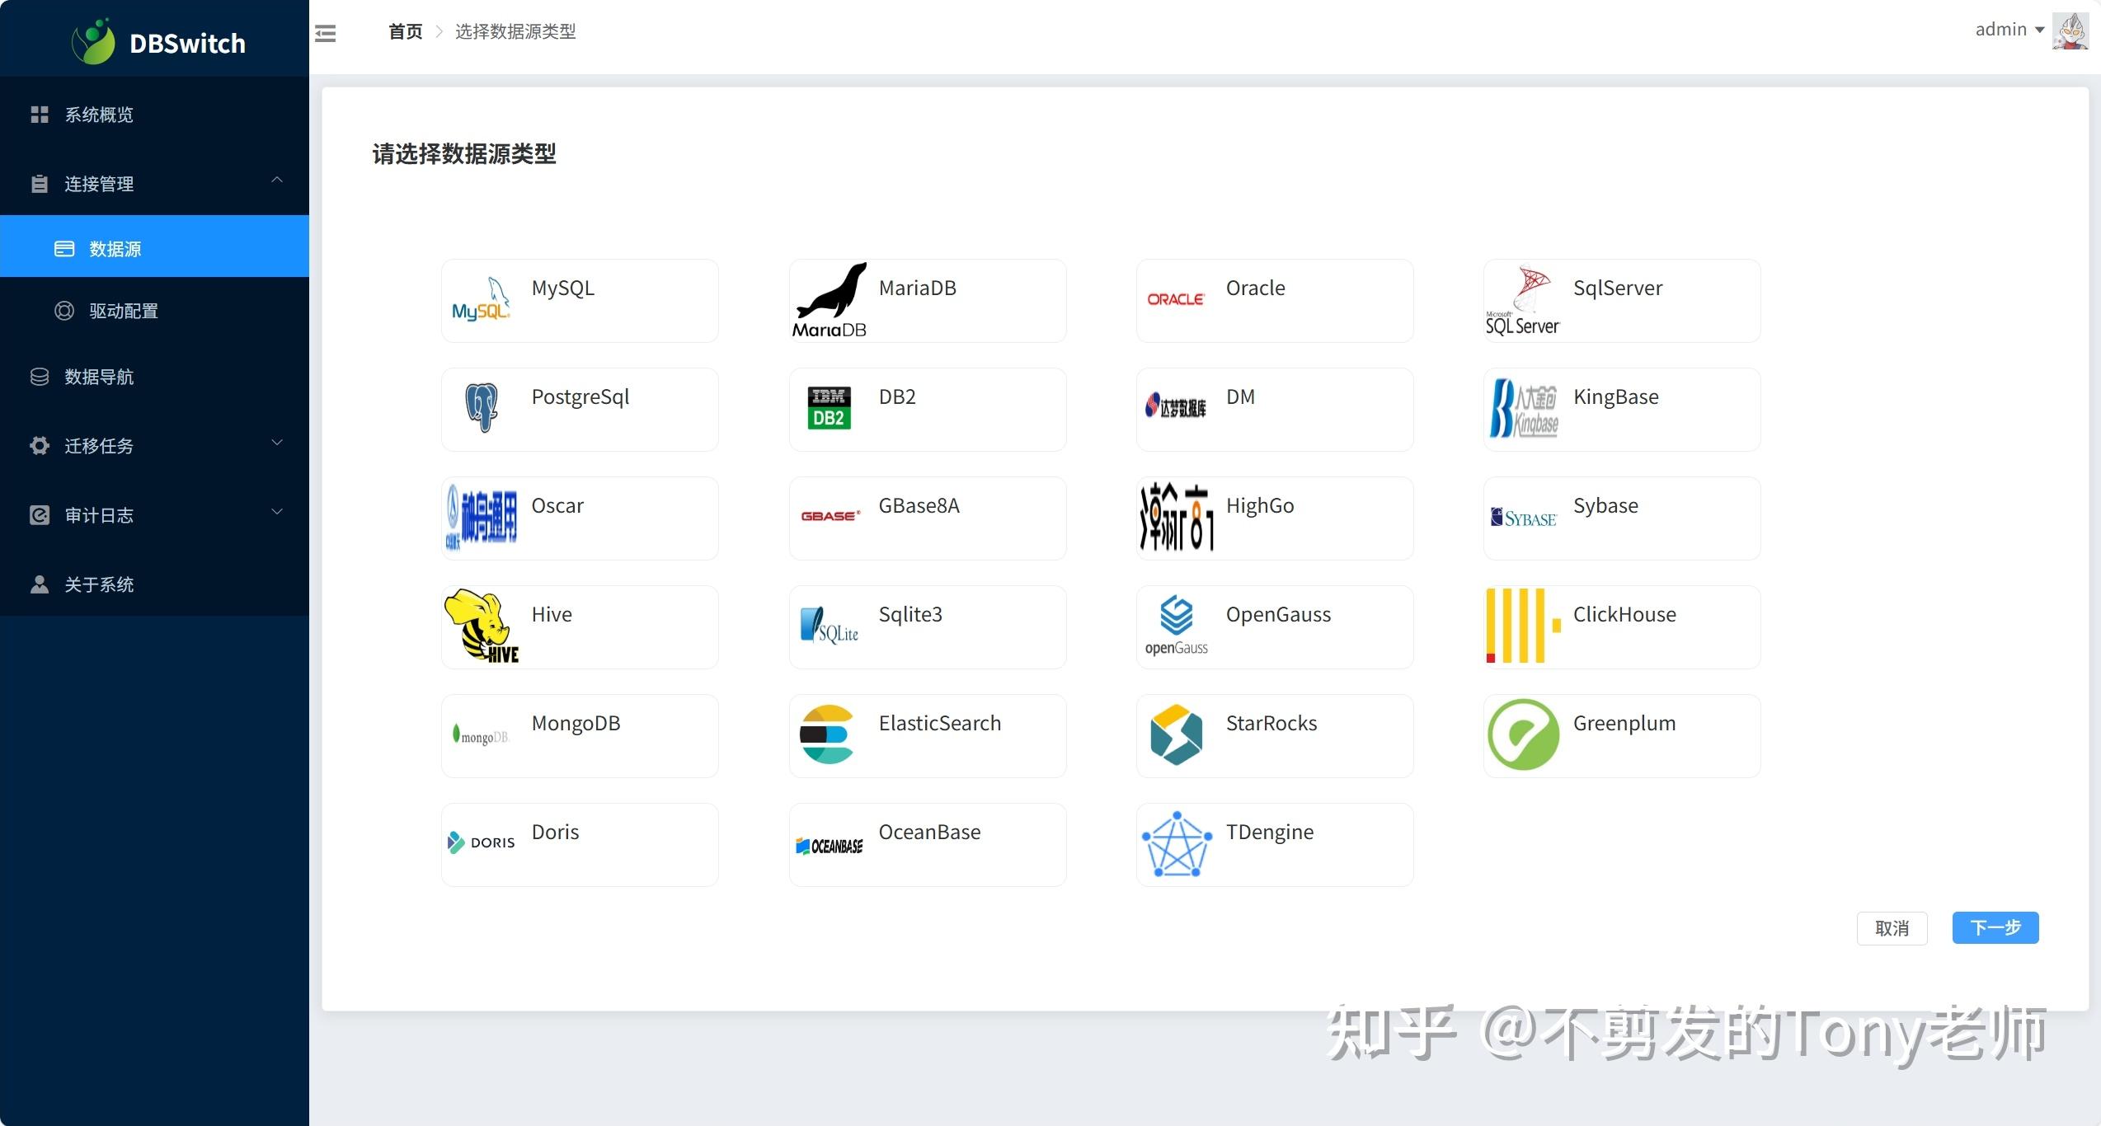Click the 下一步 button
This screenshot has width=2101, height=1126.
[1995, 927]
